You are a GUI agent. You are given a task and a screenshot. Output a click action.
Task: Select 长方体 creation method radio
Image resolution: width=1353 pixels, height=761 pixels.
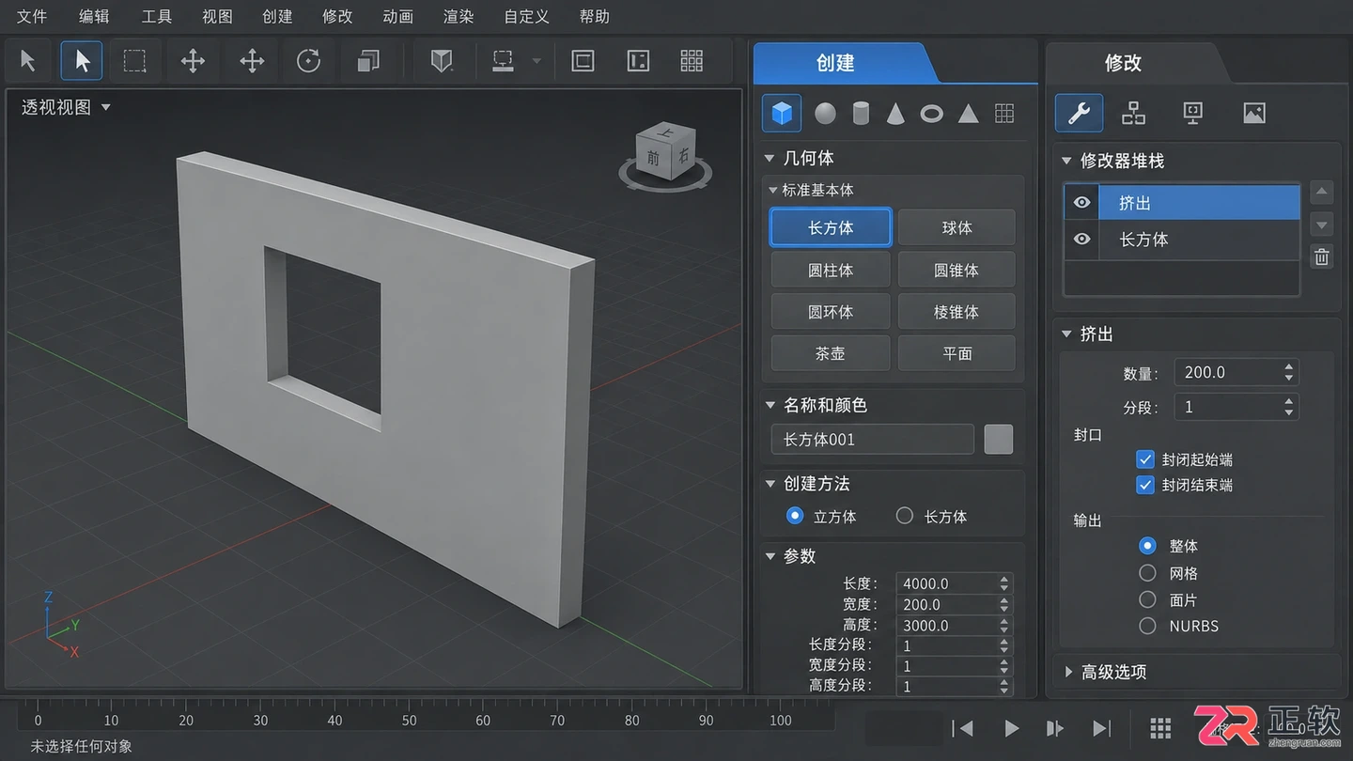905,516
